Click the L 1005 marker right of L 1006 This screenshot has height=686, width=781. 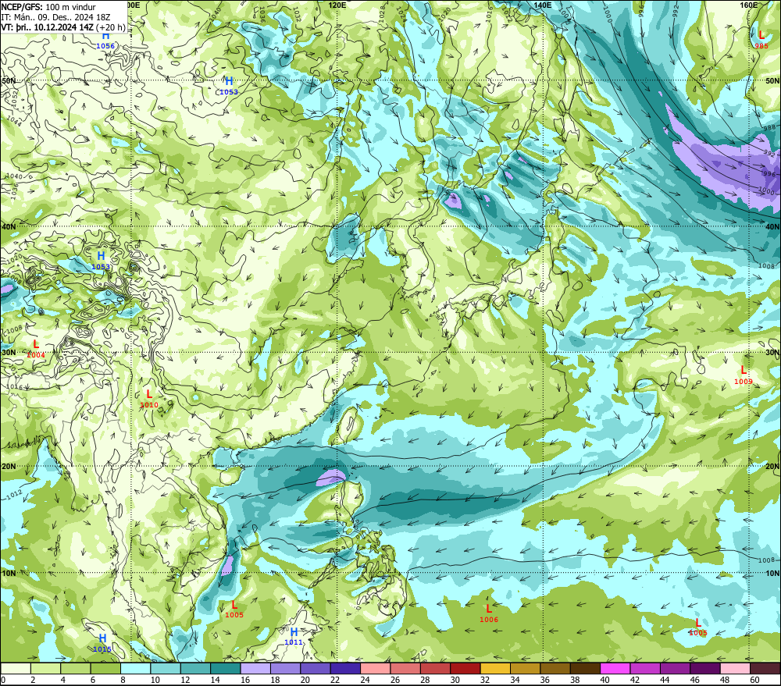click(697, 627)
